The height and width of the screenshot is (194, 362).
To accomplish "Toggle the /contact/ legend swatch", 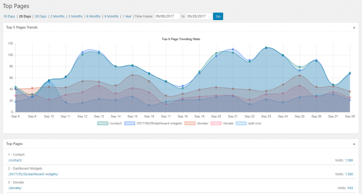I will click(103, 123).
